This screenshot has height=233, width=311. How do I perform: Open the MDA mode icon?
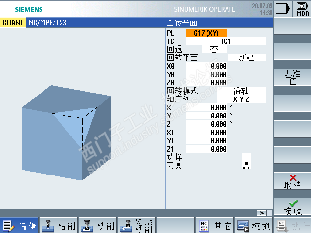pyautogui.click(x=302, y=9)
